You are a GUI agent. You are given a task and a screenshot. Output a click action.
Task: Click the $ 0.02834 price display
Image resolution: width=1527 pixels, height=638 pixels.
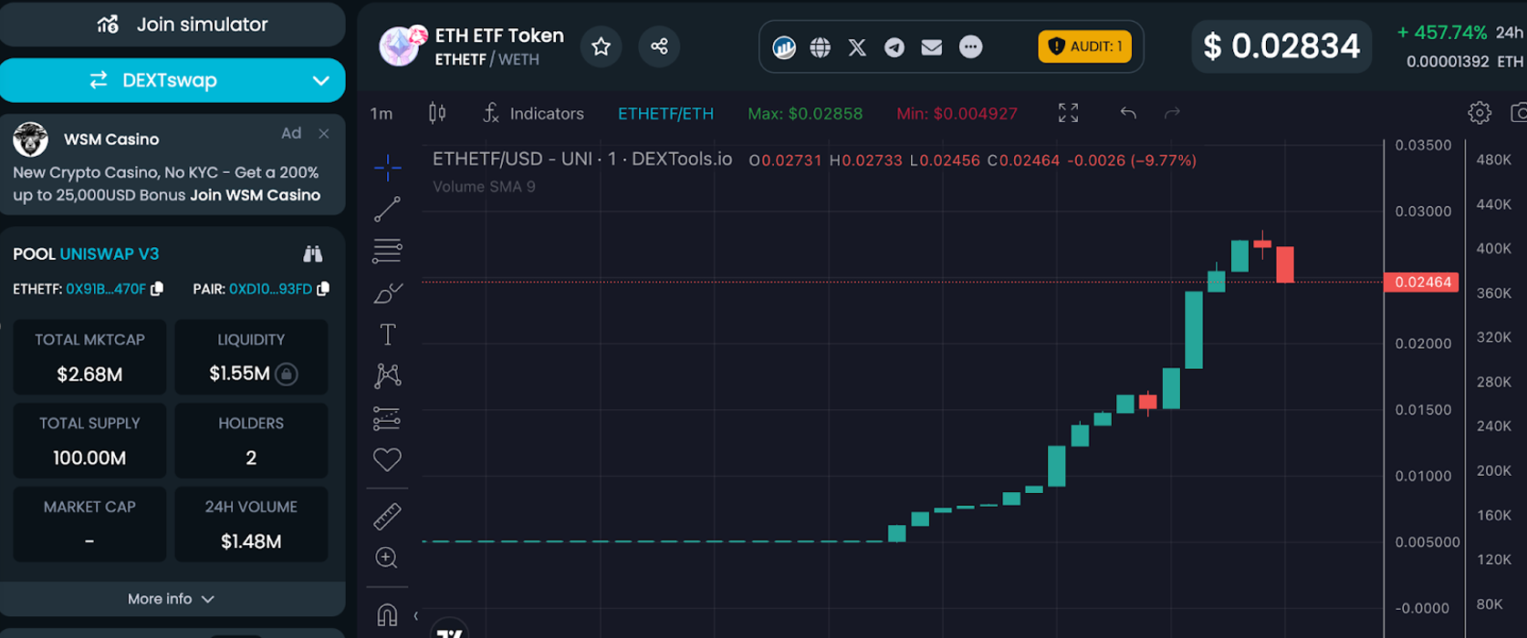tap(1281, 46)
